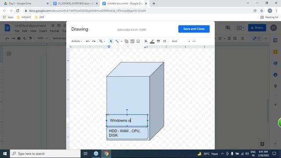Go back in browser history
The width and height of the screenshot is (281, 158).
click(4, 11)
